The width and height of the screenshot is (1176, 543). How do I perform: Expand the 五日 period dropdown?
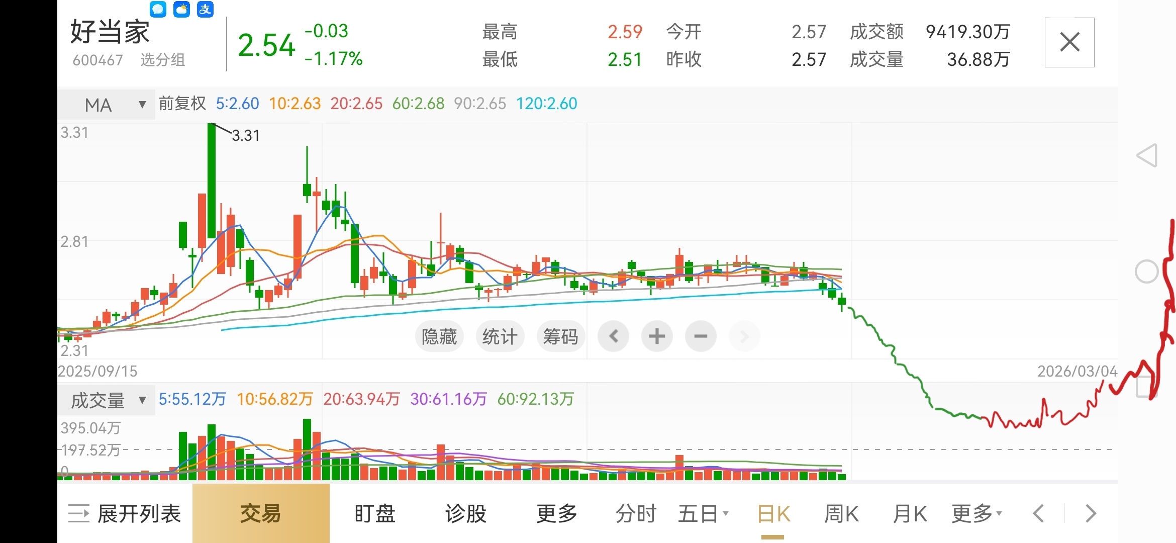703,513
